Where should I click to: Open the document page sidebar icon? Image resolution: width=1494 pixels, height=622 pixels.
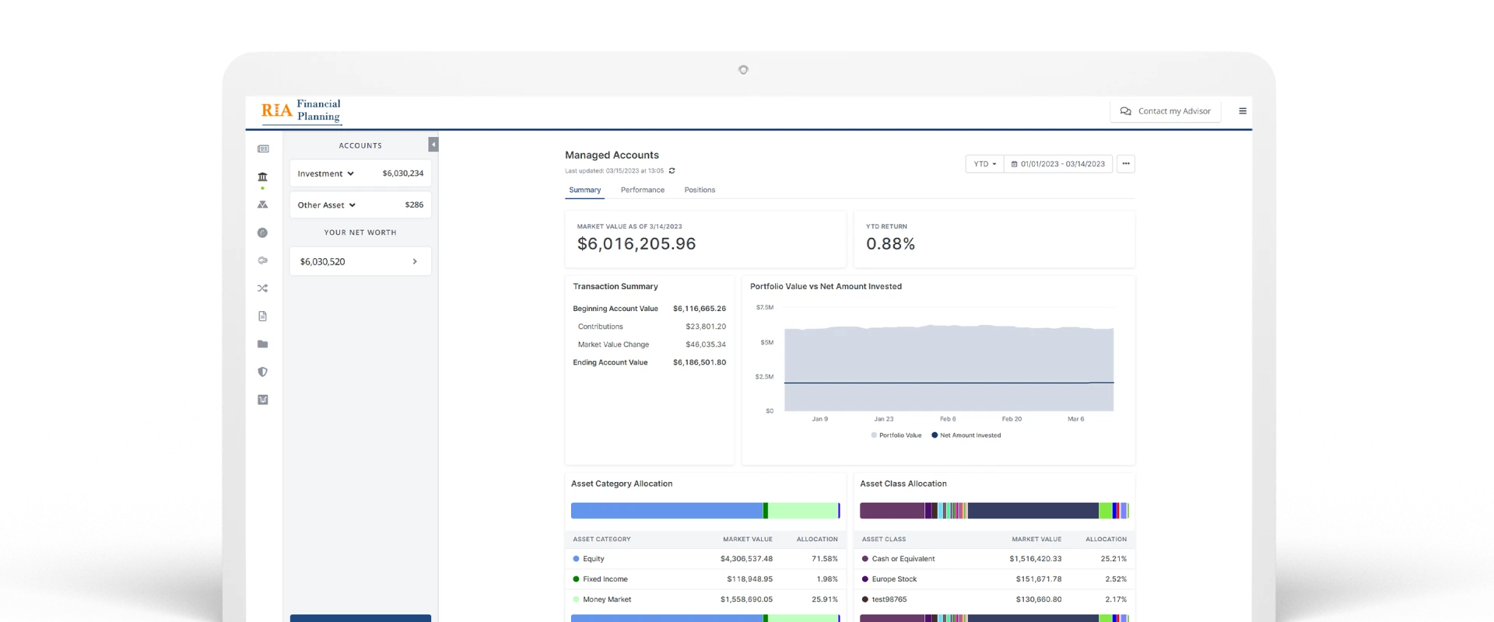tap(262, 316)
